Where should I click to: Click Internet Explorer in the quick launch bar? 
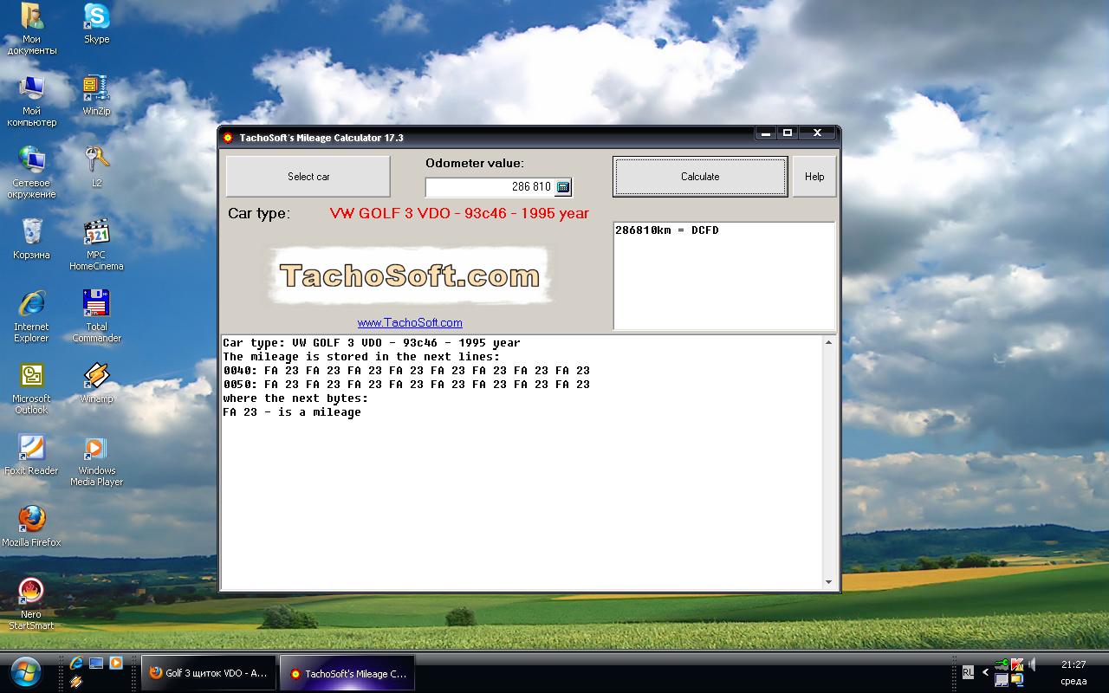tap(76, 664)
